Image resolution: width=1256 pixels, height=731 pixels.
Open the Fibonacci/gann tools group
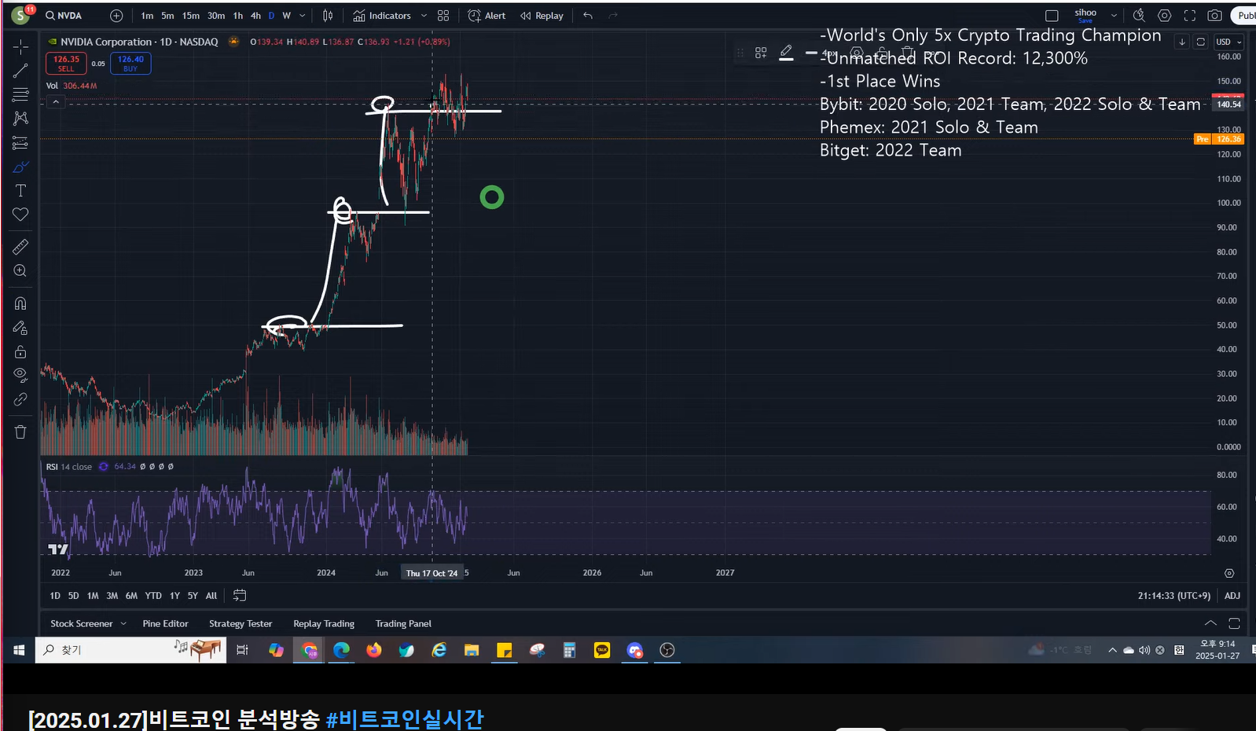click(x=20, y=94)
